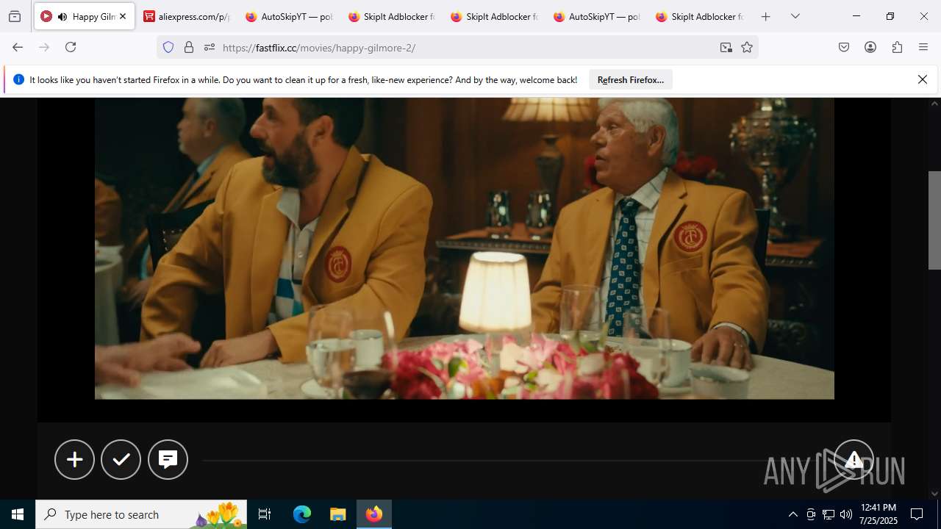Open clock showing 12:41 PM
This screenshot has height=529, width=941.
(879, 514)
